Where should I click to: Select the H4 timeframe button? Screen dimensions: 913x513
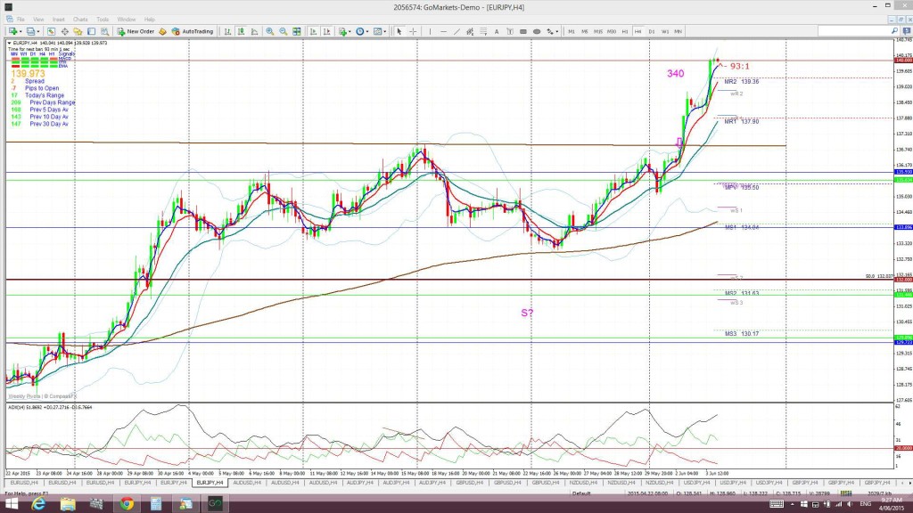638,31
